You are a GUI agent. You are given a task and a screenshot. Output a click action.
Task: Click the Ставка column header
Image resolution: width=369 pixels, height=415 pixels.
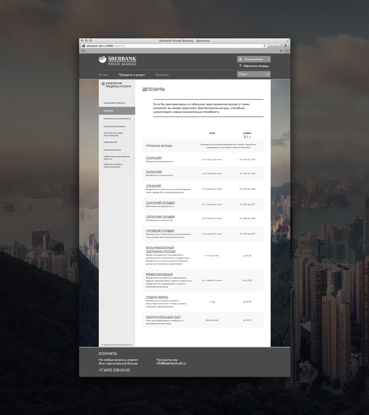247,133
